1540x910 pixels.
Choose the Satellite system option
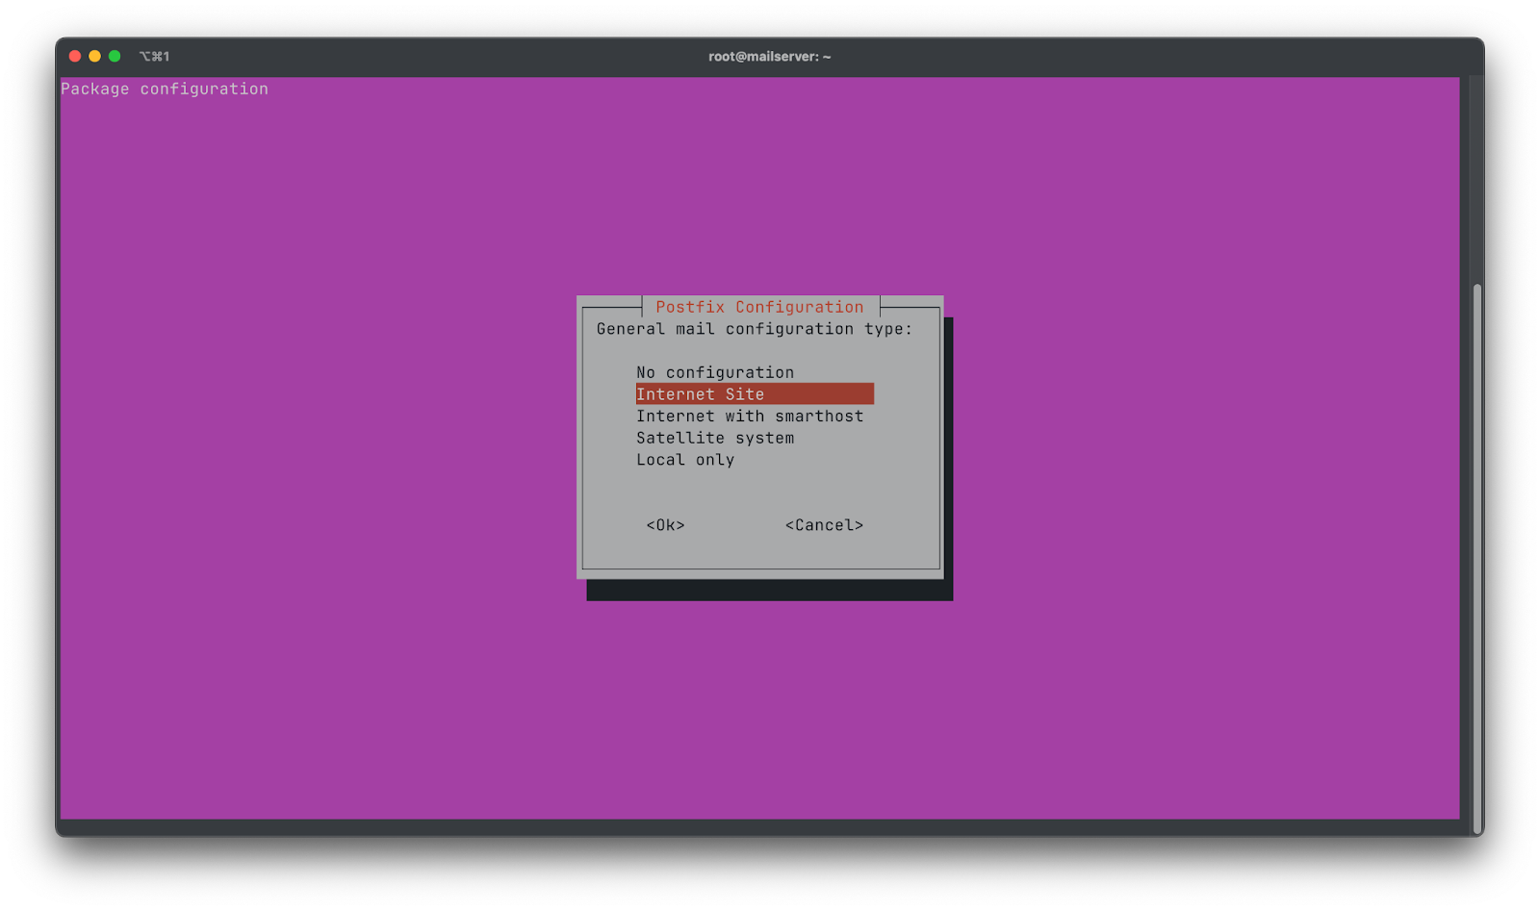pos(715,438)
